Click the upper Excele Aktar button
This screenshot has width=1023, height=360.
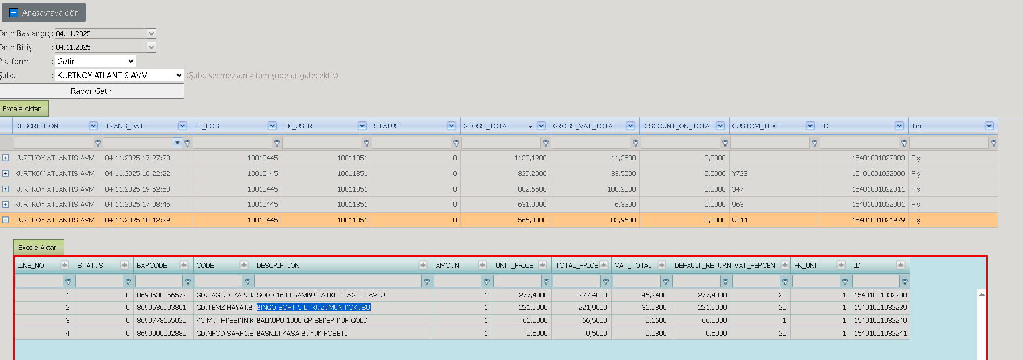(x=23, y=108)
